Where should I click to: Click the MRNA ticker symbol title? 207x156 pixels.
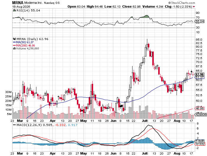pos(18,2)
